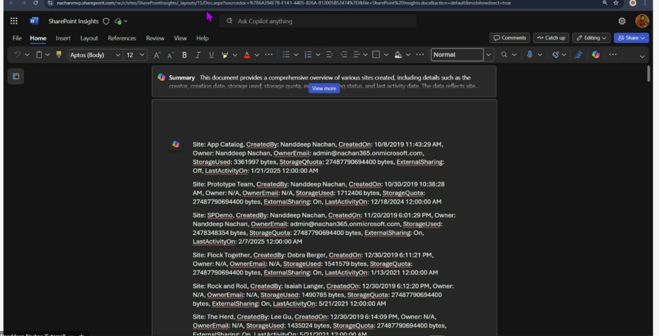The width and height of the screenshot is (659, 336).
Task: Bookmark page with browser star icon
Action: coord(616,3)
